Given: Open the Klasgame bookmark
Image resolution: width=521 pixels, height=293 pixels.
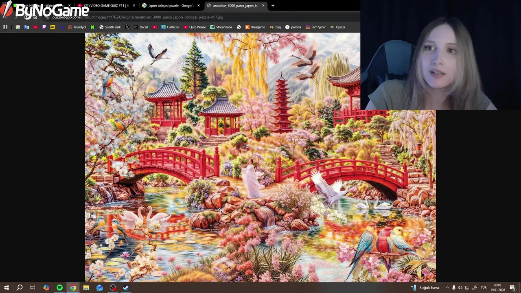Looking at the screenshot, I should point(255,27).
